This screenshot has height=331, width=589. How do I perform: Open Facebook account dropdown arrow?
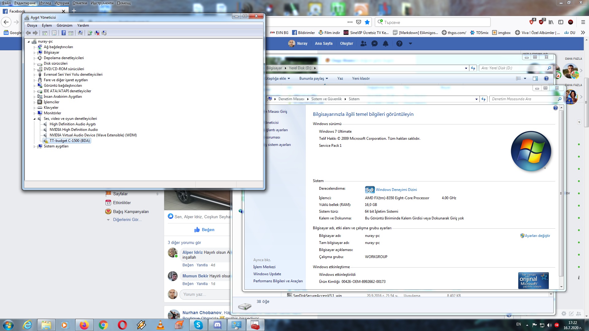410,44
